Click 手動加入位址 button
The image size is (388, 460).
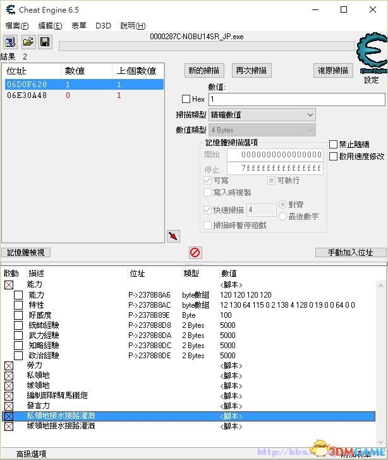[351, 253]
